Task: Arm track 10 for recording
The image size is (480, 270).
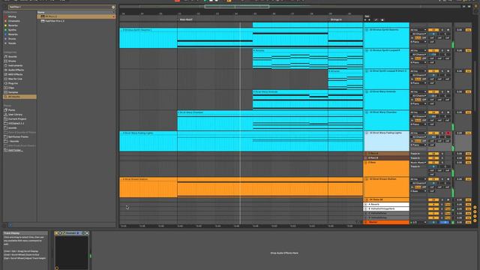Action: [448, 30]
